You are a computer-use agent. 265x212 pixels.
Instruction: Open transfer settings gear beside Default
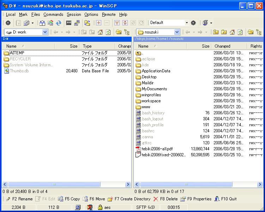[193, 23]
